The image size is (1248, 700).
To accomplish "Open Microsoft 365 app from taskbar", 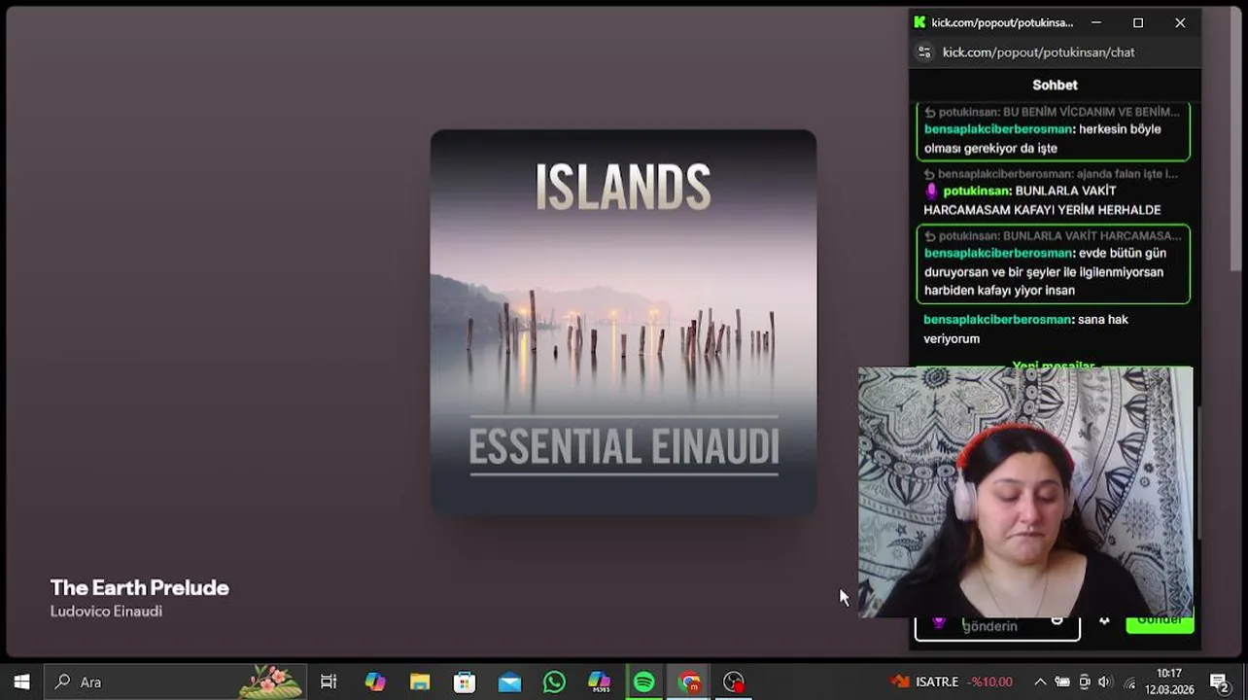I will 600,682.
